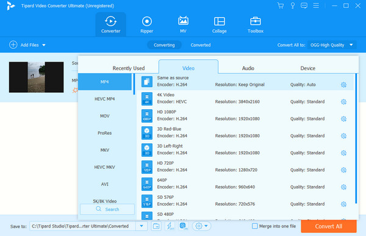Click the HD 1080P format icon
This screenshot has width=366, height=236.
pos(147,116)
